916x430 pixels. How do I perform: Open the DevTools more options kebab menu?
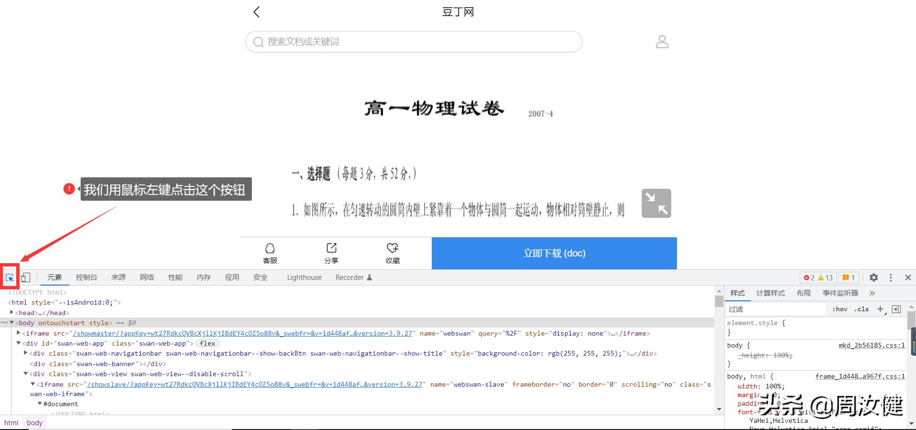[890, 277]
